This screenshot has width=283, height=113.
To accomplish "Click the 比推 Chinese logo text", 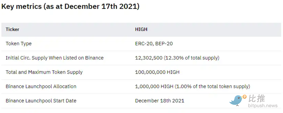I will click(257, 99).
